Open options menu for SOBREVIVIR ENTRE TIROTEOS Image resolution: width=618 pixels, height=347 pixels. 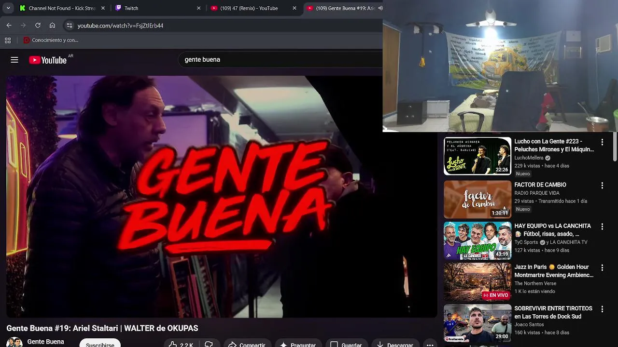[x=602, y=309]
